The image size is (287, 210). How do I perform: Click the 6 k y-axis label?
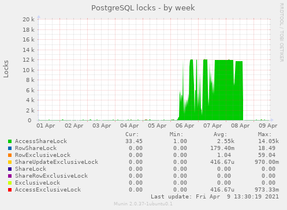coord(30,91)
